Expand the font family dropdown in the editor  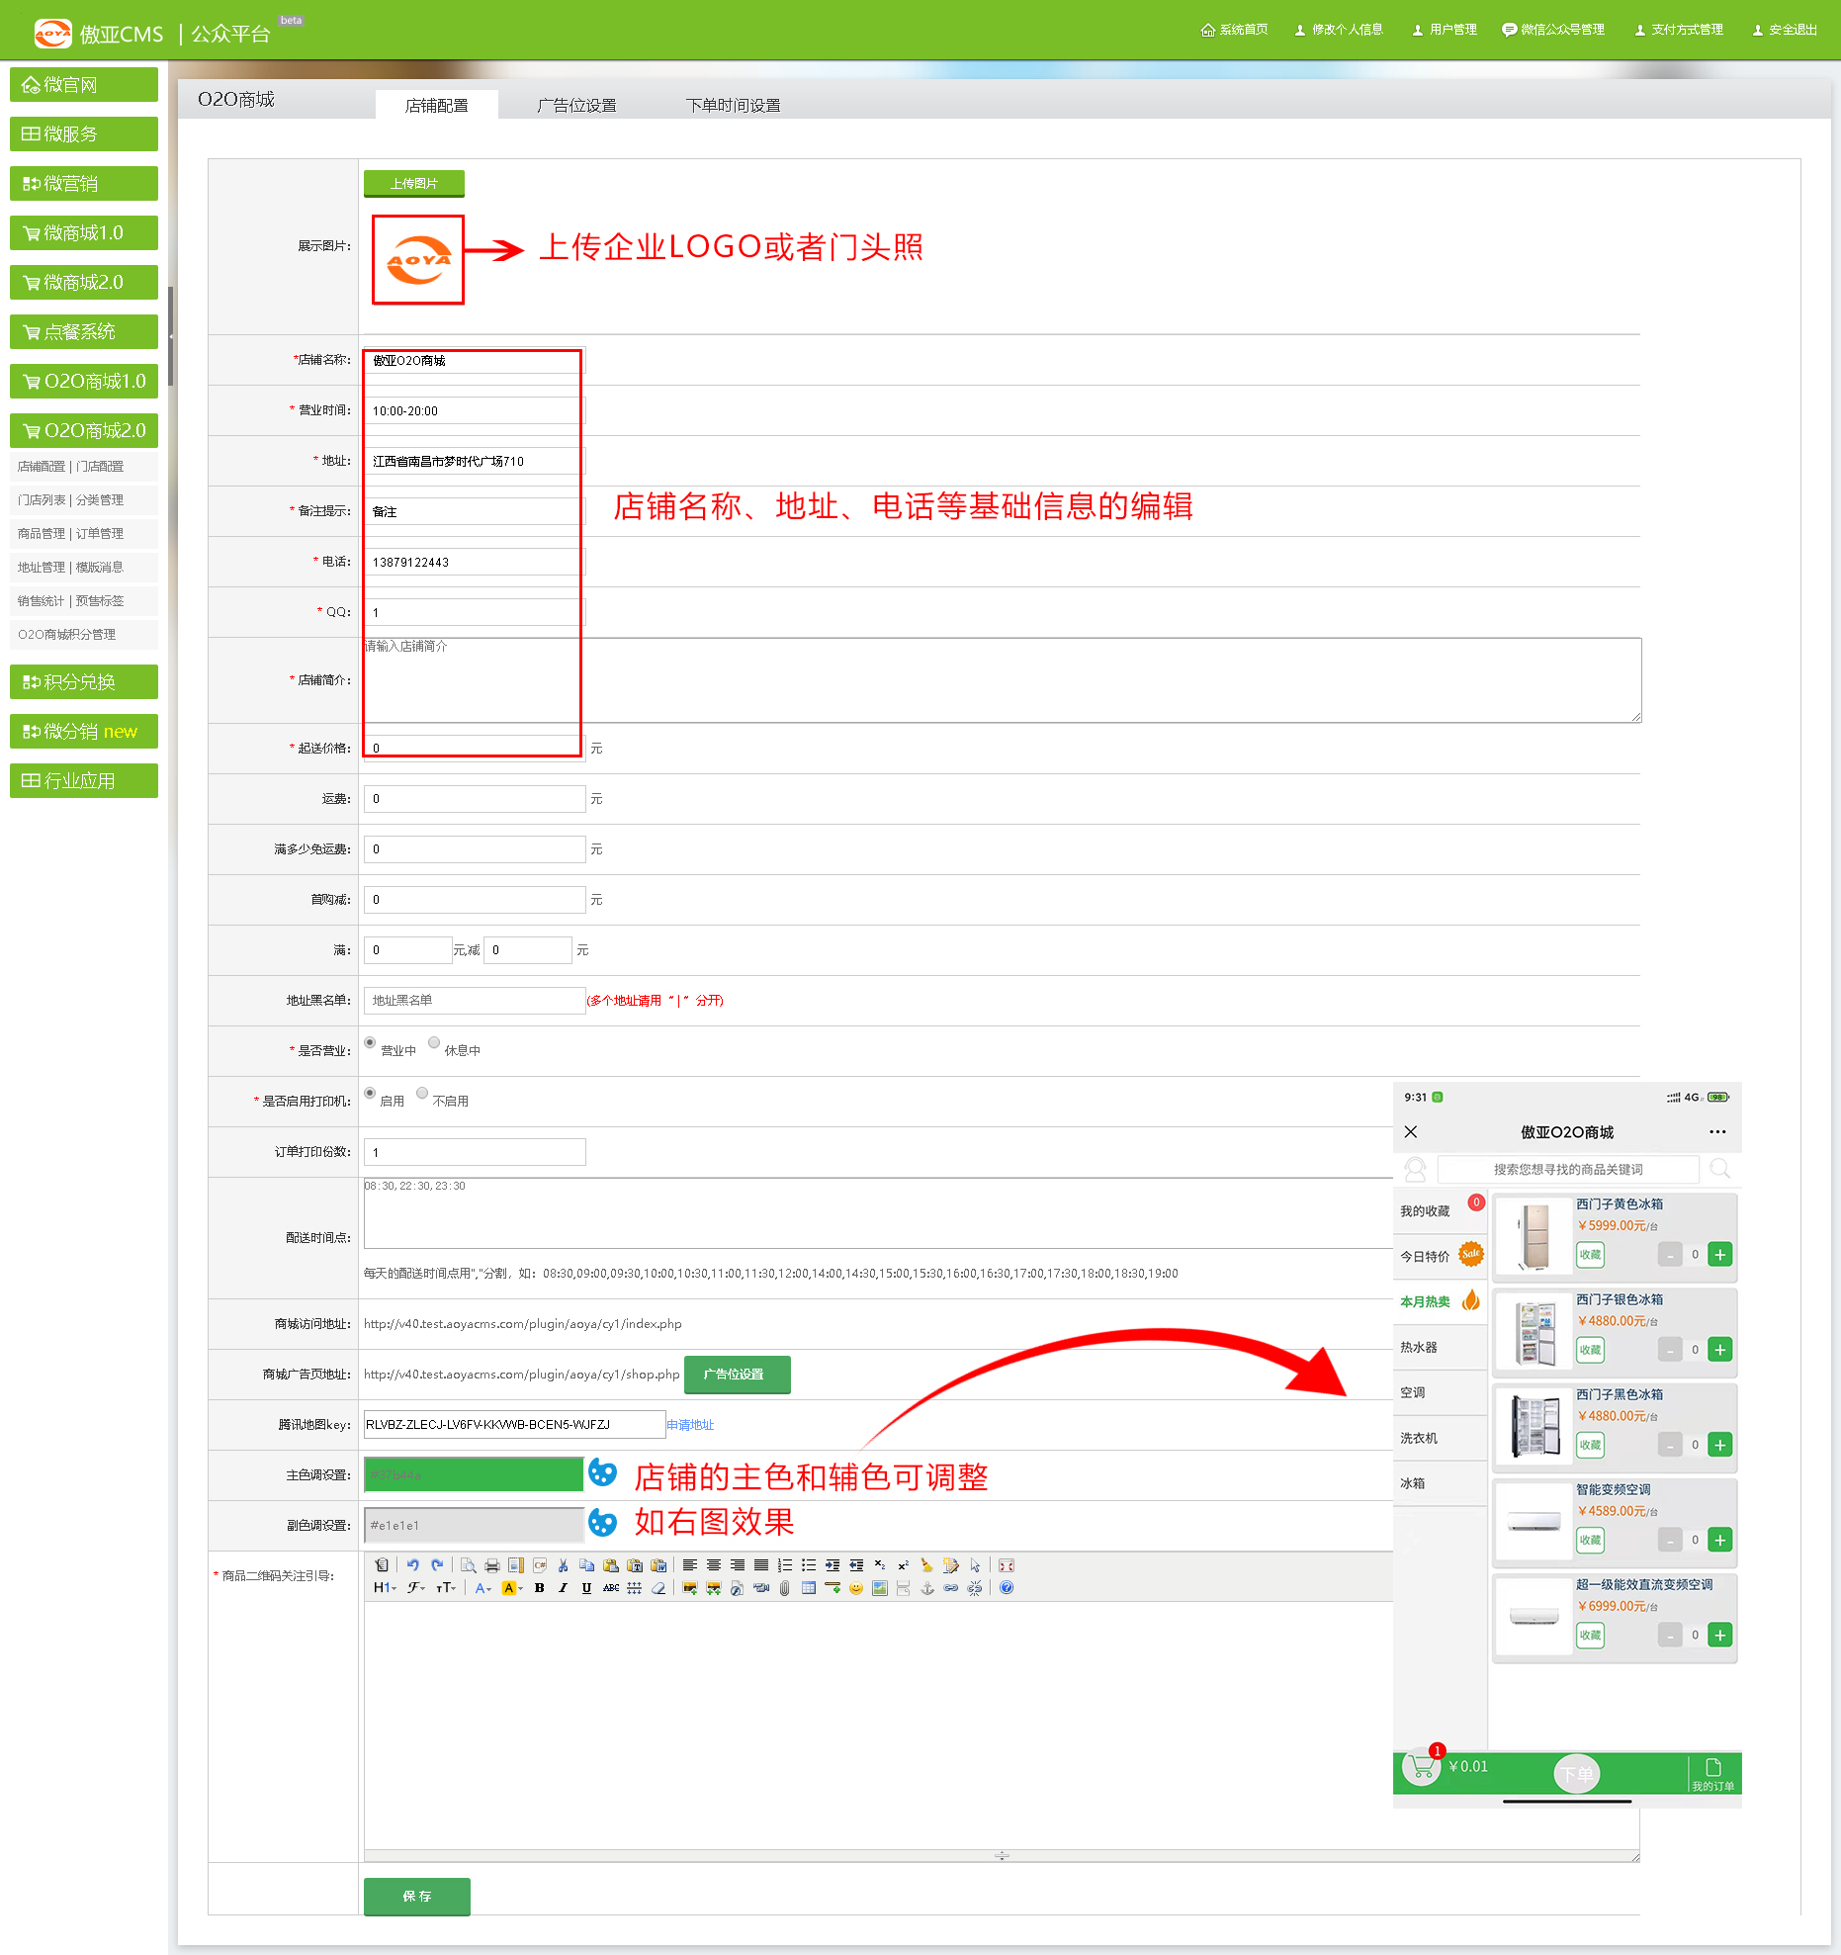click(x=416, y=1588)
